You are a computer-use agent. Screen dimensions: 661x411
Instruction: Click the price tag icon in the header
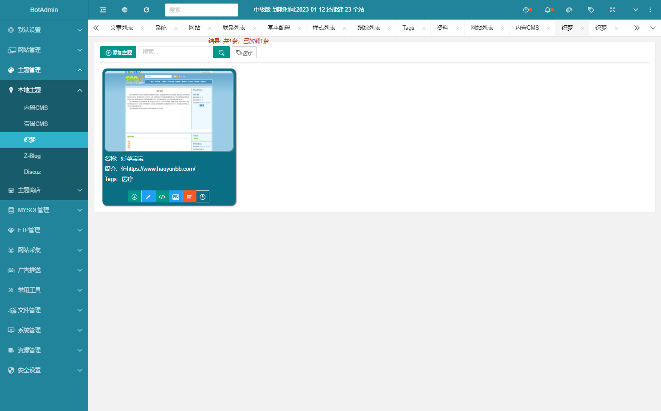591,10
